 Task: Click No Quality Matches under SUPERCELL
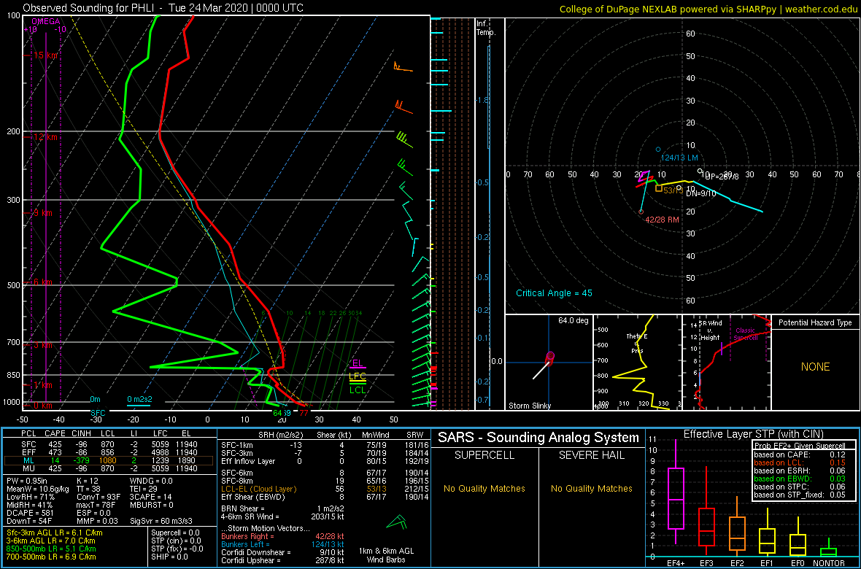484,488
